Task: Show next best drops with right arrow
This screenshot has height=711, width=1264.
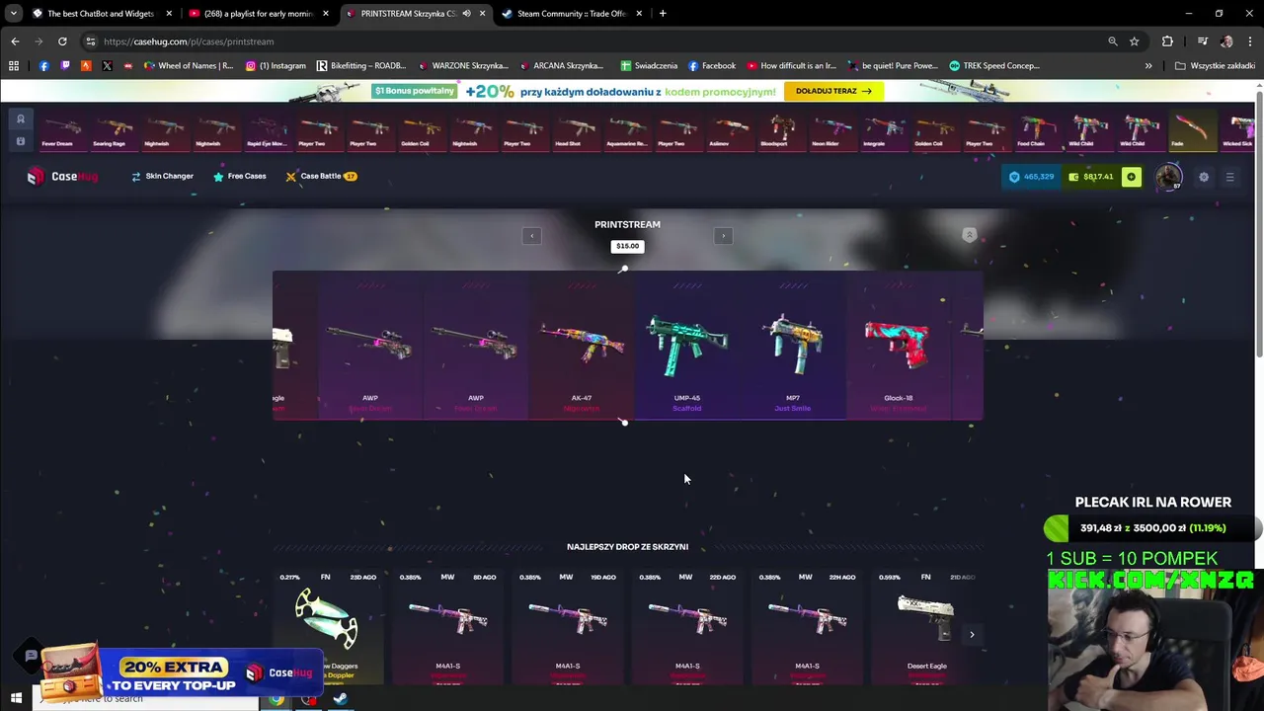Action: click(x=972, y=635)
